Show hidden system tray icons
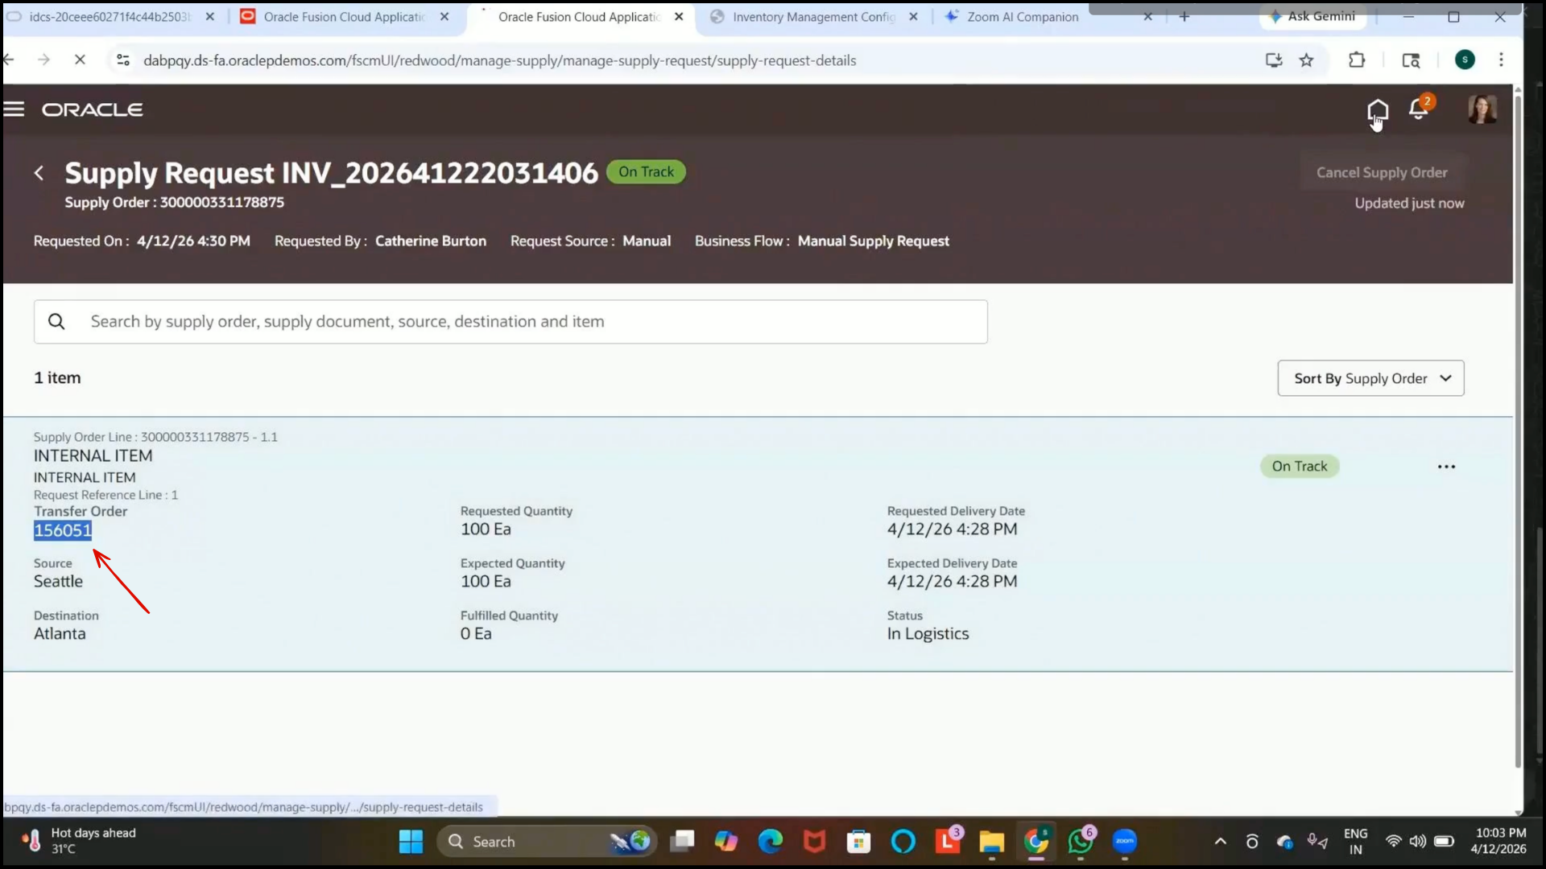Image resolution: width=1546 pixels, height=869 pixels. 1220,842
